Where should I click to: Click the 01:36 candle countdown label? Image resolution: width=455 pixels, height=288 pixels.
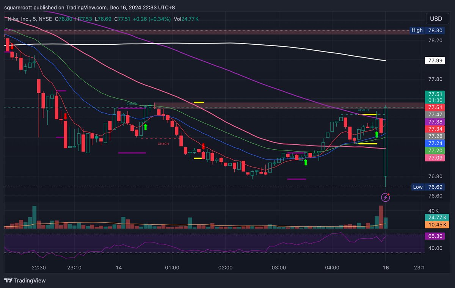pyautogui.click(x=435, y=100)
